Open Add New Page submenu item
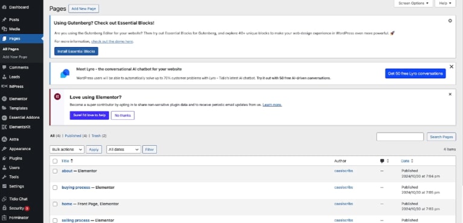This screenshot has height=223, width=463. pos(14,57)
